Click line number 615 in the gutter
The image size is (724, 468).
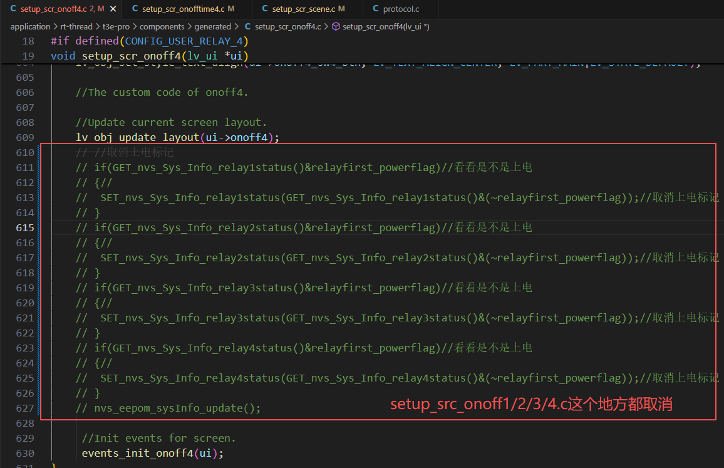[x=25, y=227]
